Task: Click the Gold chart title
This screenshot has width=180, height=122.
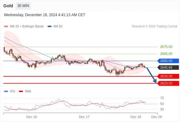Action: [x=8, y=6]
